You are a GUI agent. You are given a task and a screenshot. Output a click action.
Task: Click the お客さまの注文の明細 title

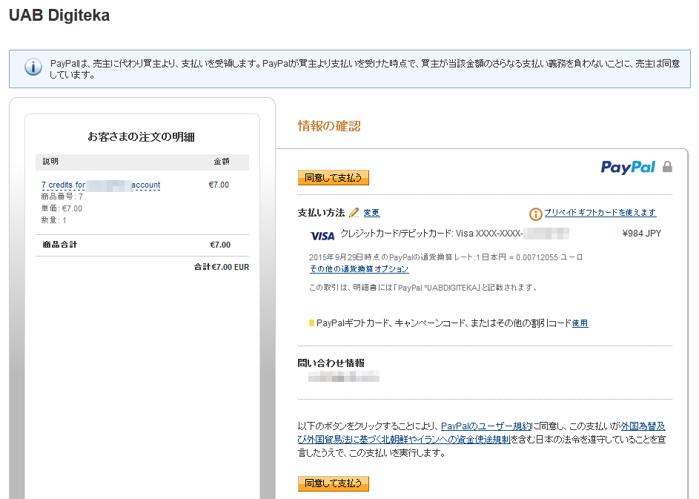(x=141, y=137)
